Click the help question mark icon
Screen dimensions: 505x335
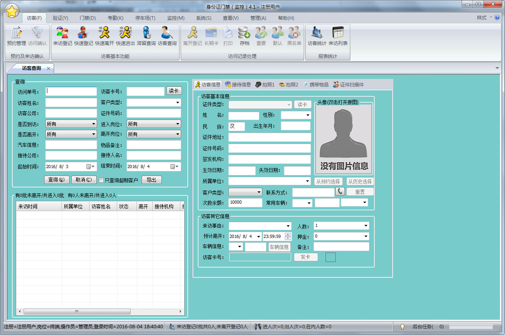[x=497, y=18]
